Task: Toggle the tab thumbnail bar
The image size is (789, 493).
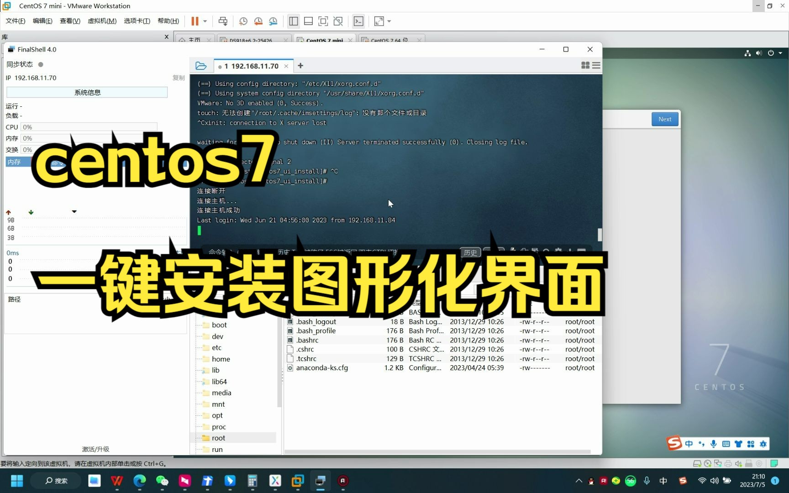Action: [308, 21]
